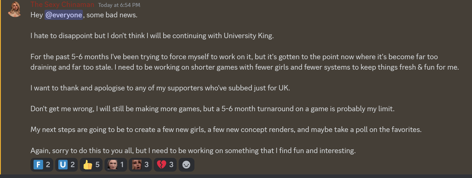This screenshot has height=178, width=472.
Task: Click the Today at 6:54 PM timestamp
Action: coord(119,5)
